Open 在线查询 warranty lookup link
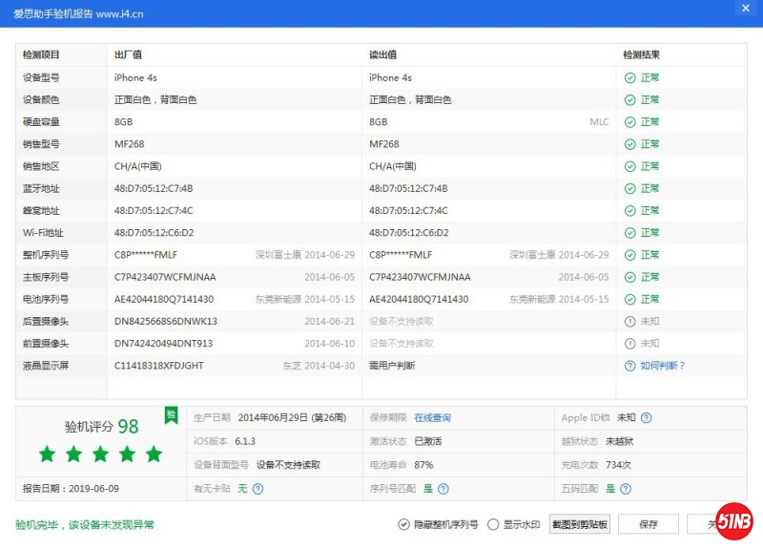Screen dimensions: 763x550 coord(432,417)
